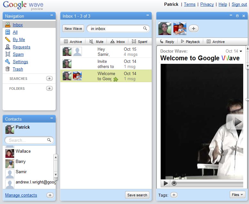Screen dimensions: 249x204
Task: Click the contacts search magnifier icon
Action: pos(49,140)
